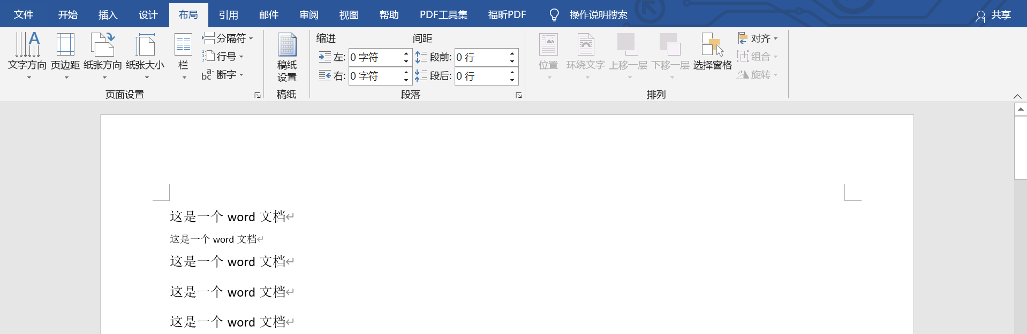The width and height of the screenshot is (1027, 334).
Task: Click the small-font line 这是一个 word 文档
Action: click(214, 239)
